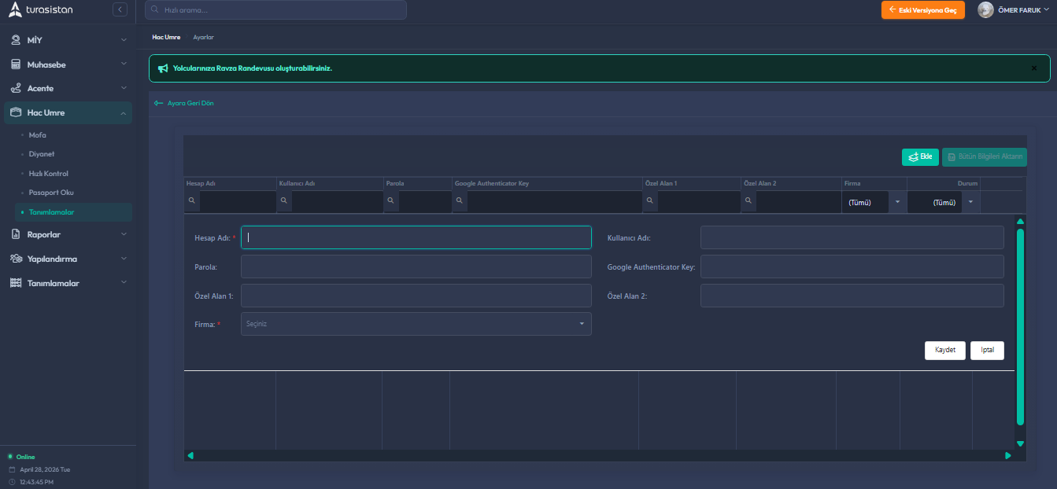Click the Turasistan logo icon

15,9
